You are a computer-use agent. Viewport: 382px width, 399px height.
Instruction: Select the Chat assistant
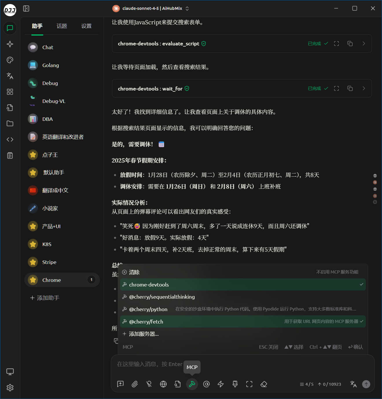pyautogui.click(x=62, y=47)
